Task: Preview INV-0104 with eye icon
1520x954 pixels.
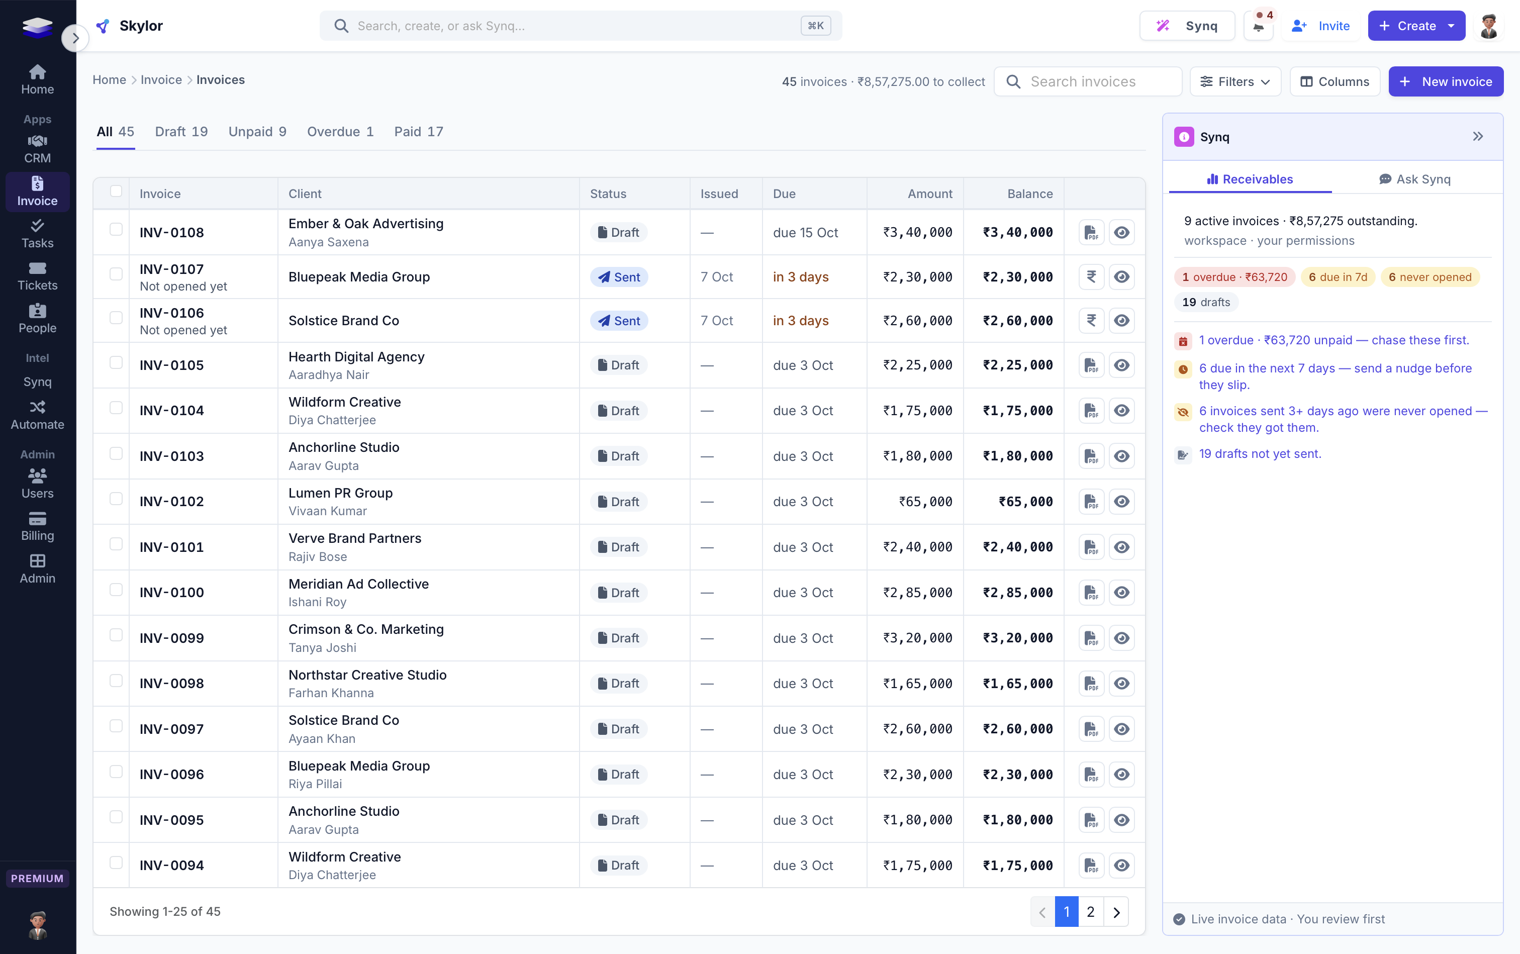Action: tap(1121, 411)
